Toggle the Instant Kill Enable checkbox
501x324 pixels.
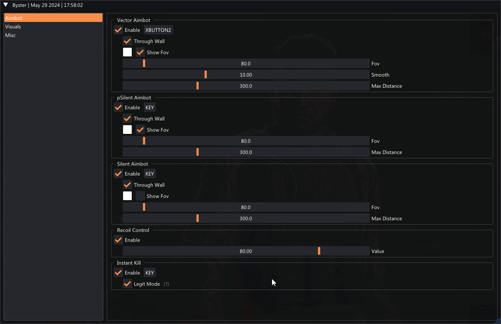pos(118,272)
